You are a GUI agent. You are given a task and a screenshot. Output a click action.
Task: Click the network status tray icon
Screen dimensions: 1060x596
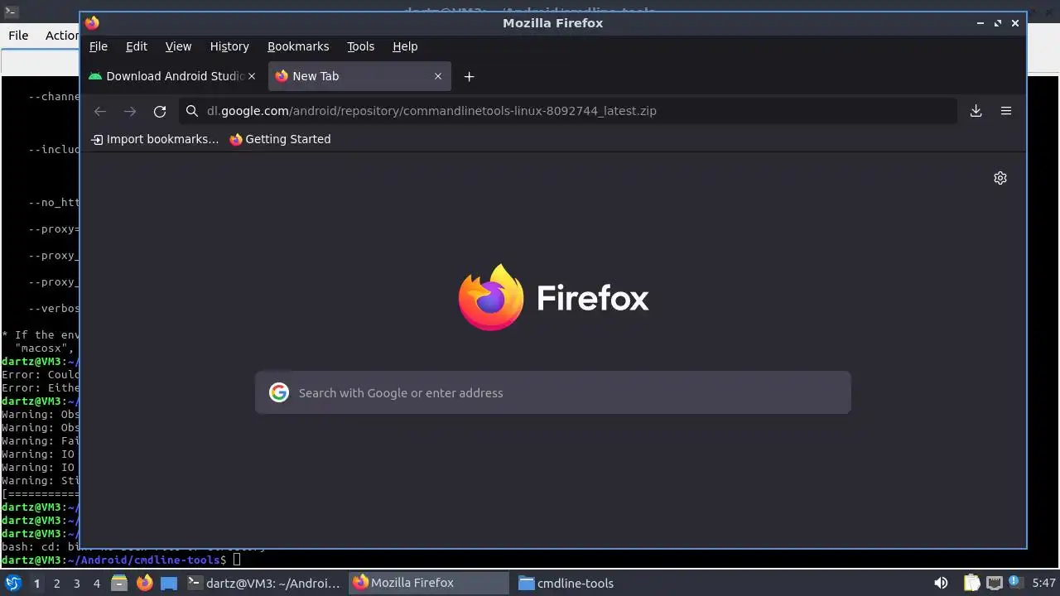click(995, 583)
